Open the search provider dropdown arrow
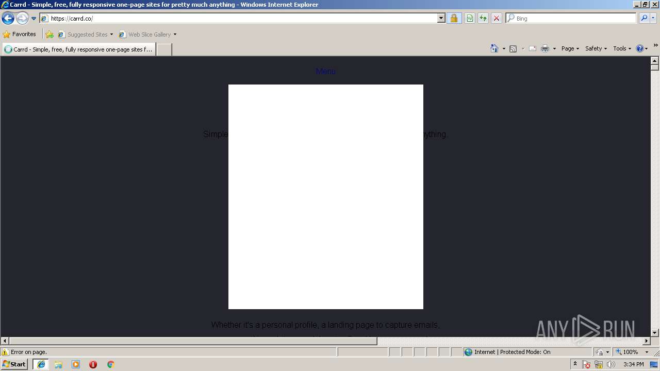 click(653, 18)
